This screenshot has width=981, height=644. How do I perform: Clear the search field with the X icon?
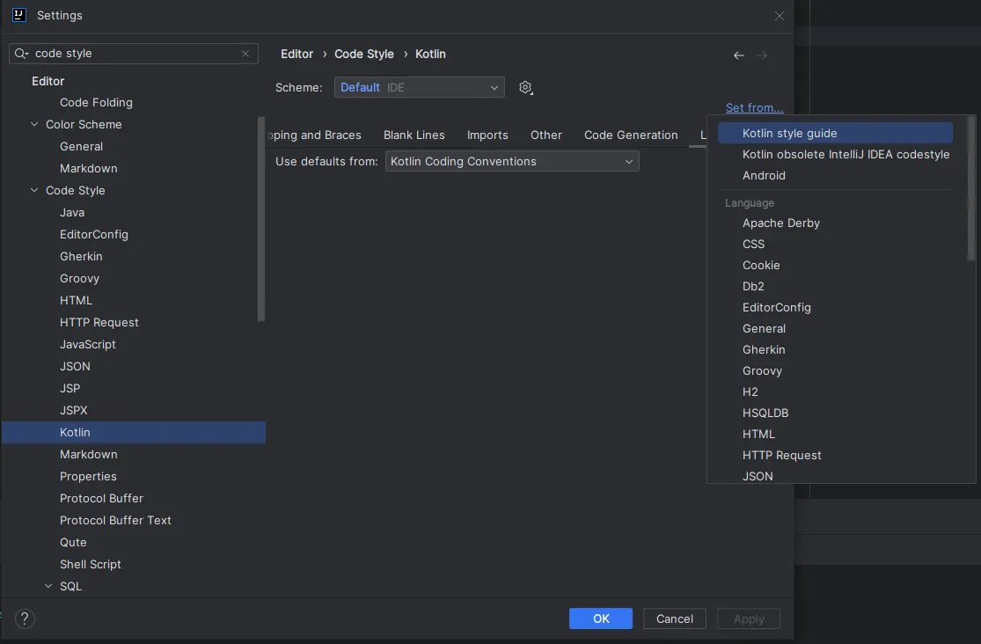[x=245, y=54]
